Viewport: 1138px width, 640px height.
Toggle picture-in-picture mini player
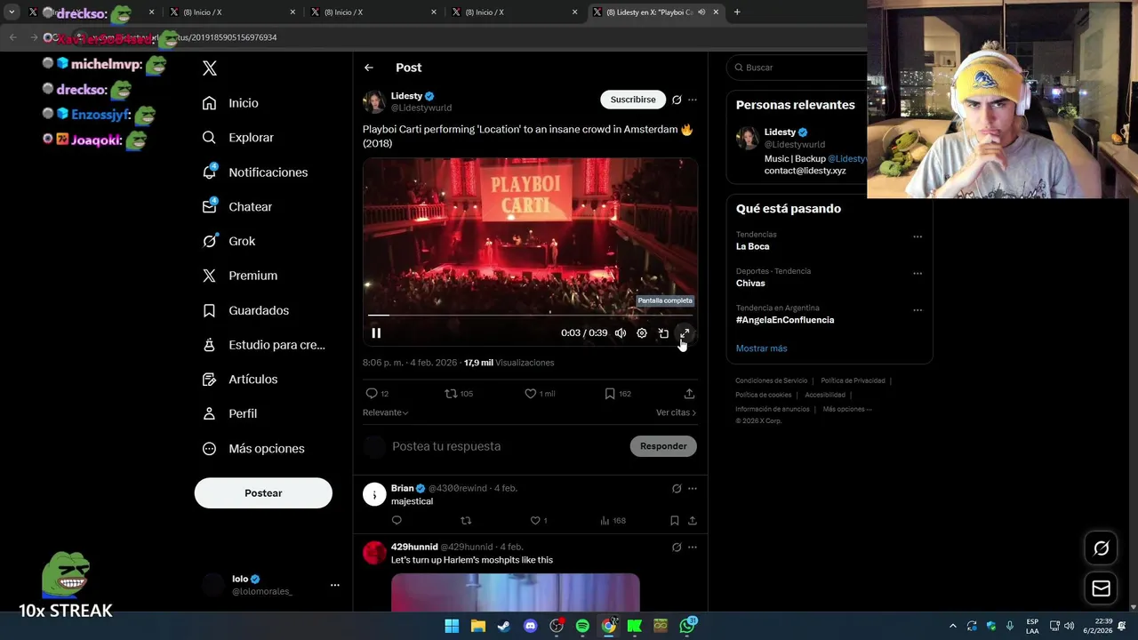[663, 333]
